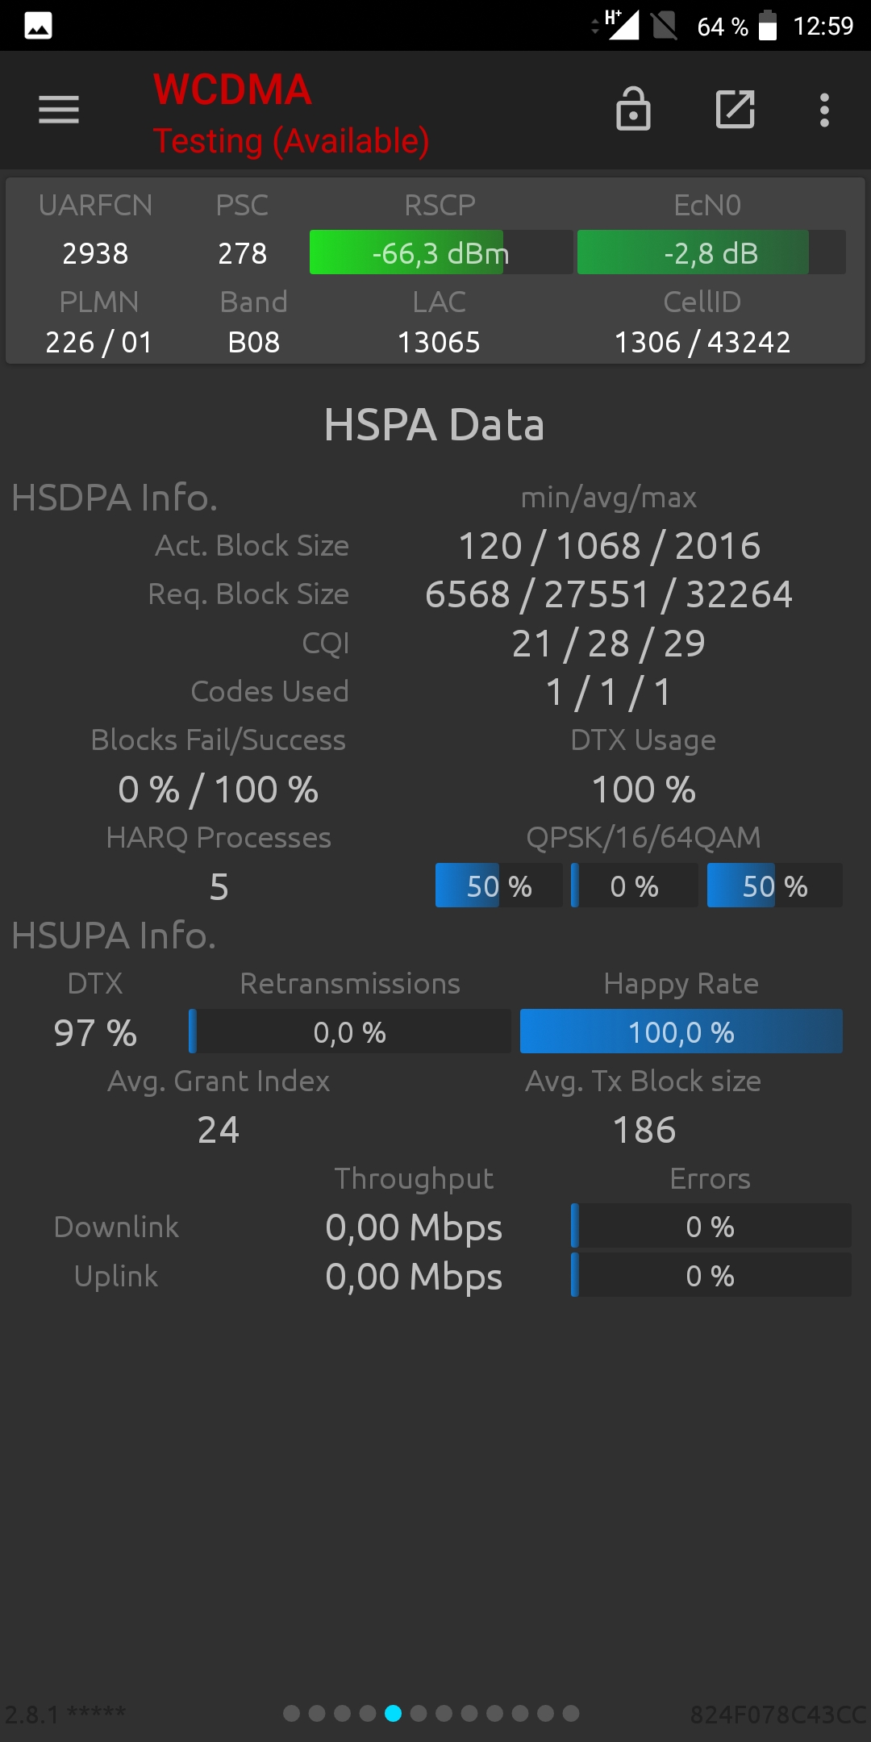Tap the export/share arrow icon
Image resolution: width=871 pixels, height=1742 pixels.
click(736, 109)
